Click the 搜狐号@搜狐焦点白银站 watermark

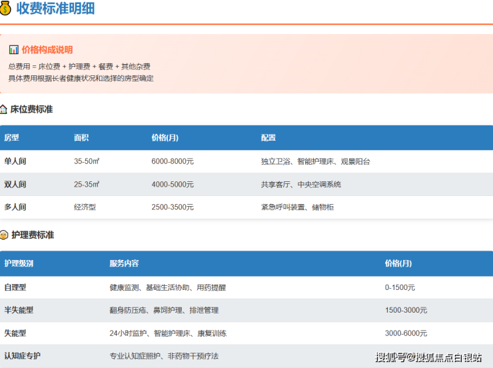428,357
